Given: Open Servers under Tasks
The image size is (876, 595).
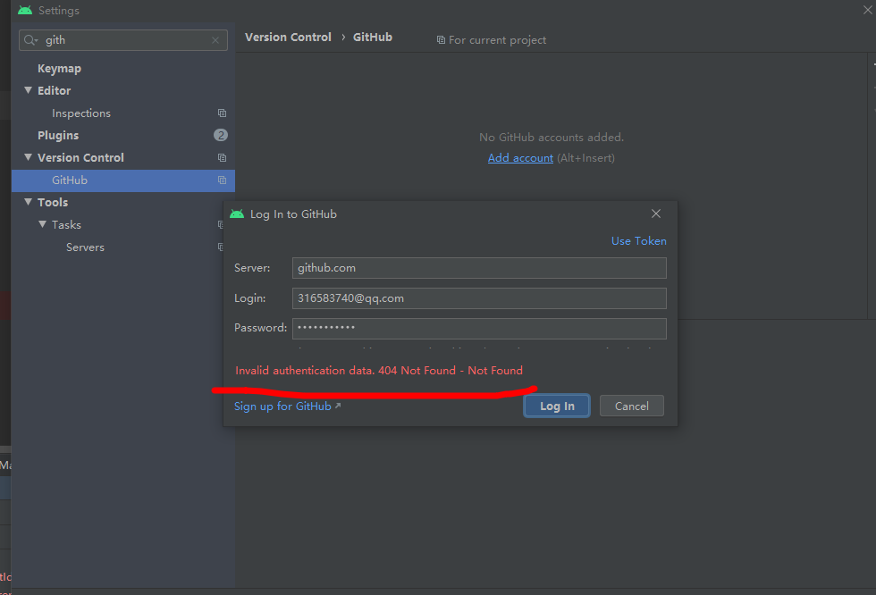Looking at the screenshot, I should click(x=85, y=247).
